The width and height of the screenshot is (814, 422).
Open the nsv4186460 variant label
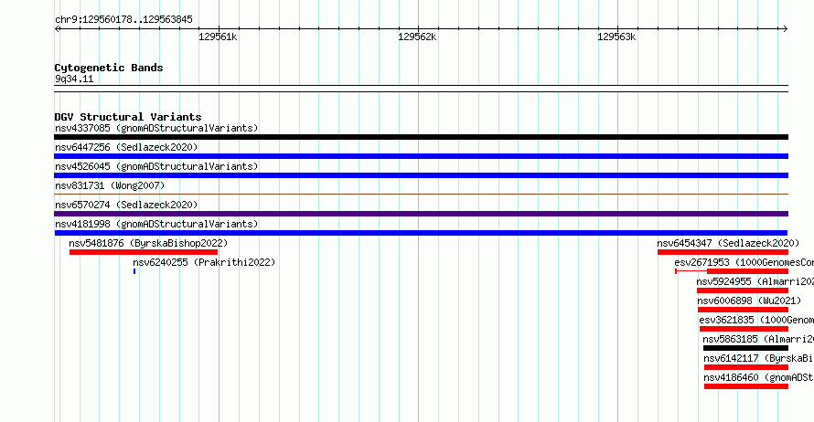coord(758,377)
